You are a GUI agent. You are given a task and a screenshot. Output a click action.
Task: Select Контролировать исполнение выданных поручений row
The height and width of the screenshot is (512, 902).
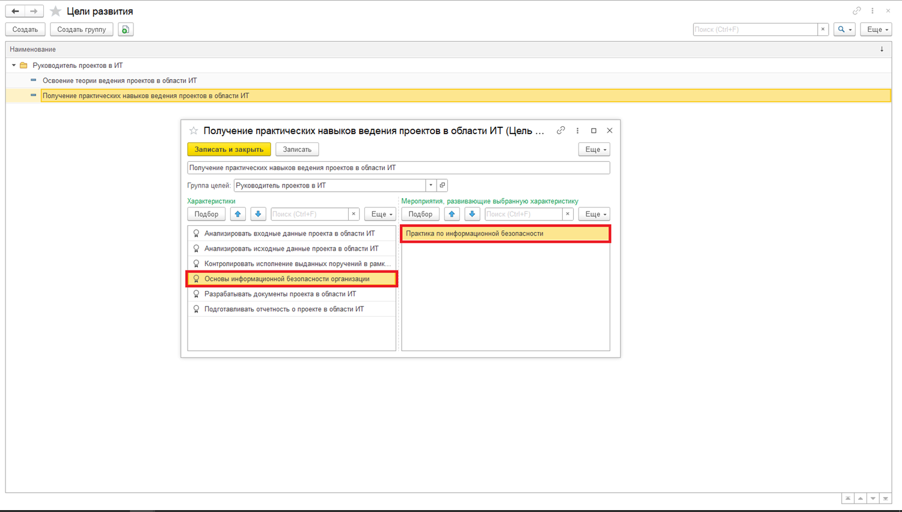pyautogui.click(x=292, y=264)
